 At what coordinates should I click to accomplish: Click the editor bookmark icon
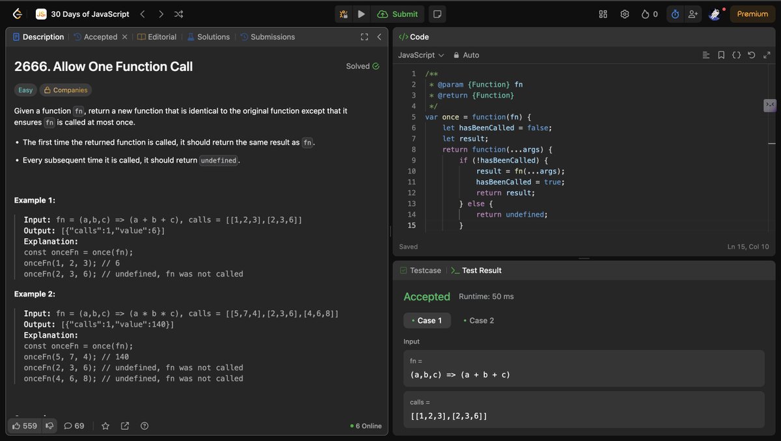coord(721,55)
